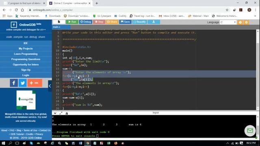Open the Windows Start menu
The width and height of the screenshot is (260, 146).
(3, 143)
